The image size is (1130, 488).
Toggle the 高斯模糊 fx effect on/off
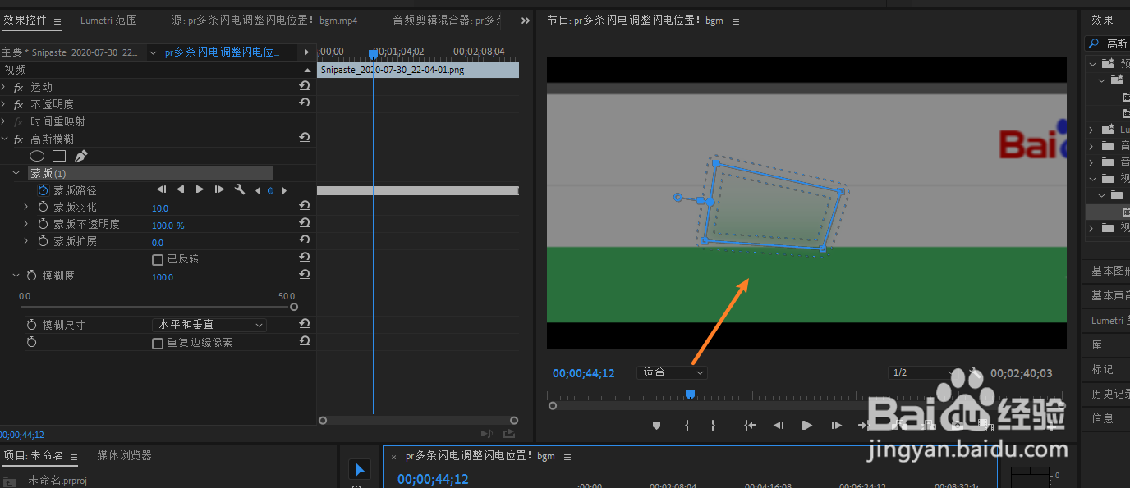tap(19, 139)
